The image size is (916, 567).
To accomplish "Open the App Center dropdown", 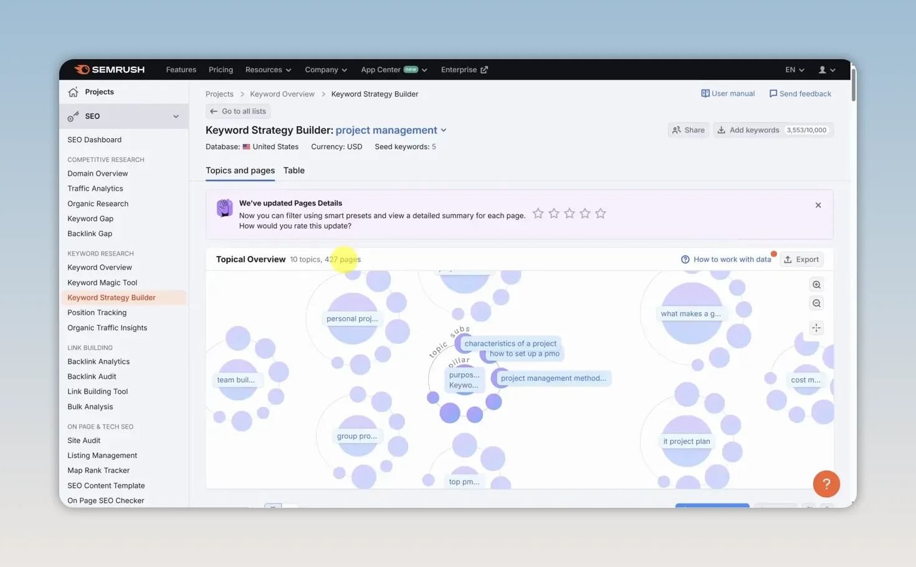I will (x=394, y=70).
